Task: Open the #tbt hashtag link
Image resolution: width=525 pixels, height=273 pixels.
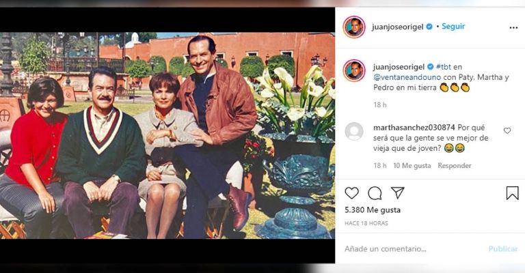Action: (x=444, y=67)
